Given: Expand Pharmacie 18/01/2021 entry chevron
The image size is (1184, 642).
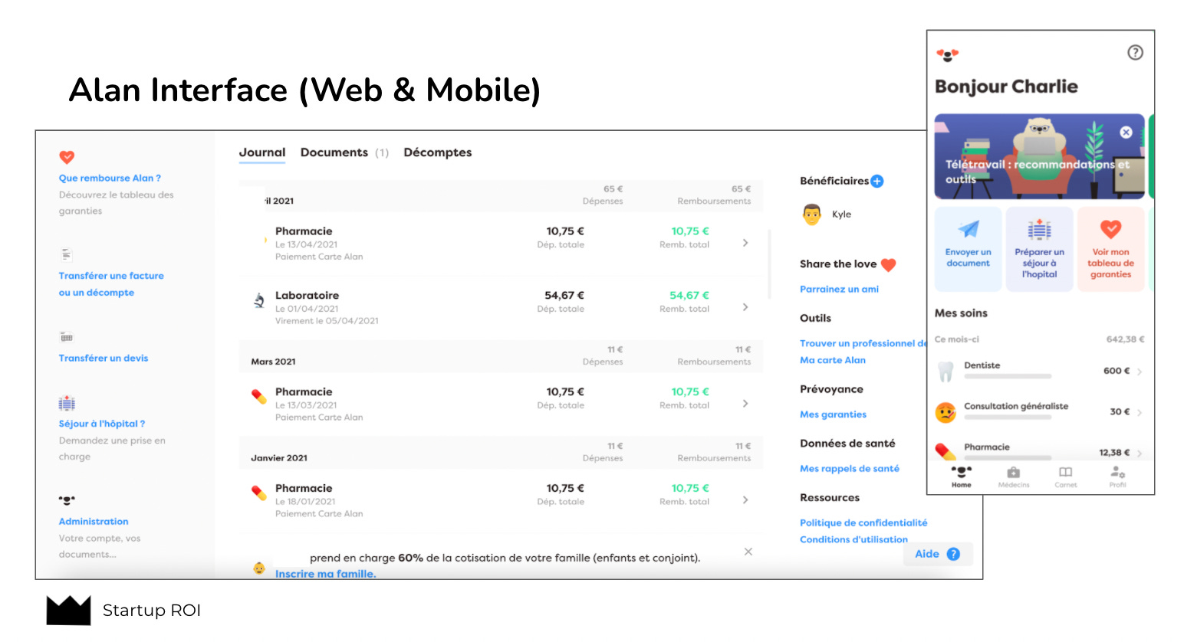Looking at the screenshot, I should click(x=745, y=500).
